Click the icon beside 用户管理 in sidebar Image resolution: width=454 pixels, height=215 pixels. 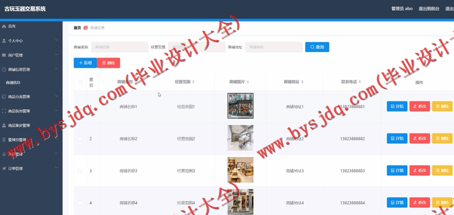[4, 55]
